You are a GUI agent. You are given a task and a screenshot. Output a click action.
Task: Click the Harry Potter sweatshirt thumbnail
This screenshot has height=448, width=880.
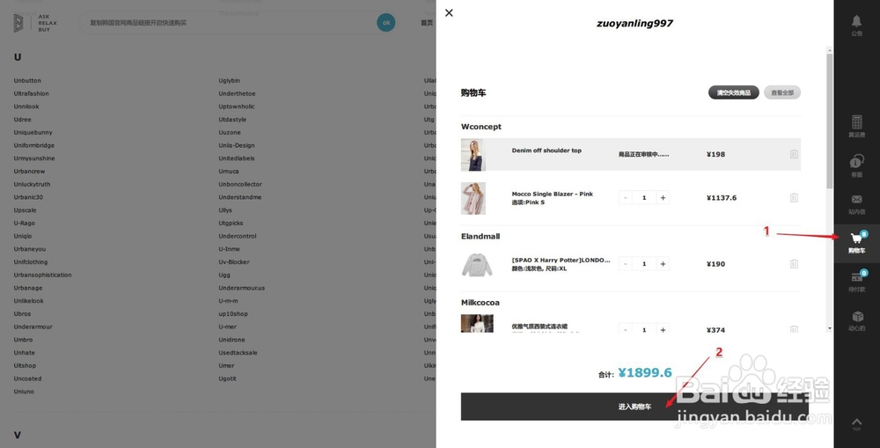coord(477,264)
